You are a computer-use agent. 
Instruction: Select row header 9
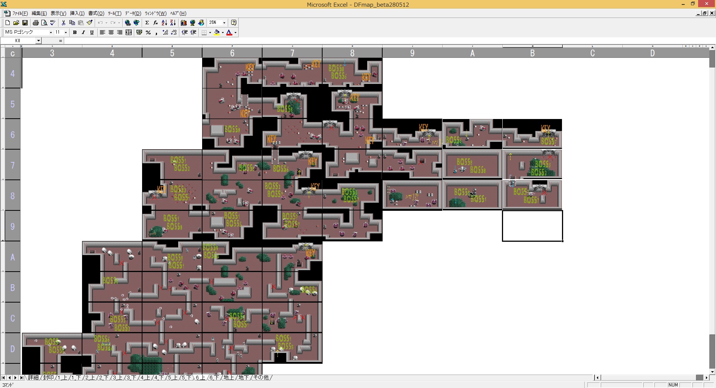(x=12, y=226)
